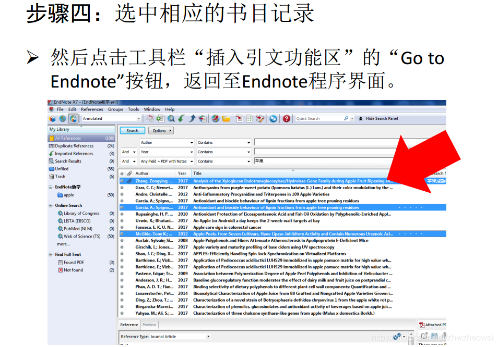Image resolution: width=498 pixels, height=347 pixels.
Task: Open Help via red question mark icon
Action: pyautogui.click(x=287, y=118)
